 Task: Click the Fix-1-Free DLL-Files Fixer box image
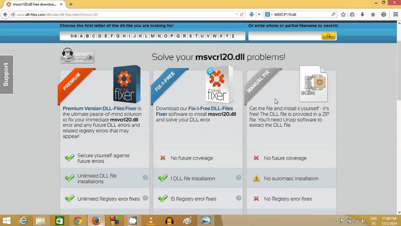point(220,84)
